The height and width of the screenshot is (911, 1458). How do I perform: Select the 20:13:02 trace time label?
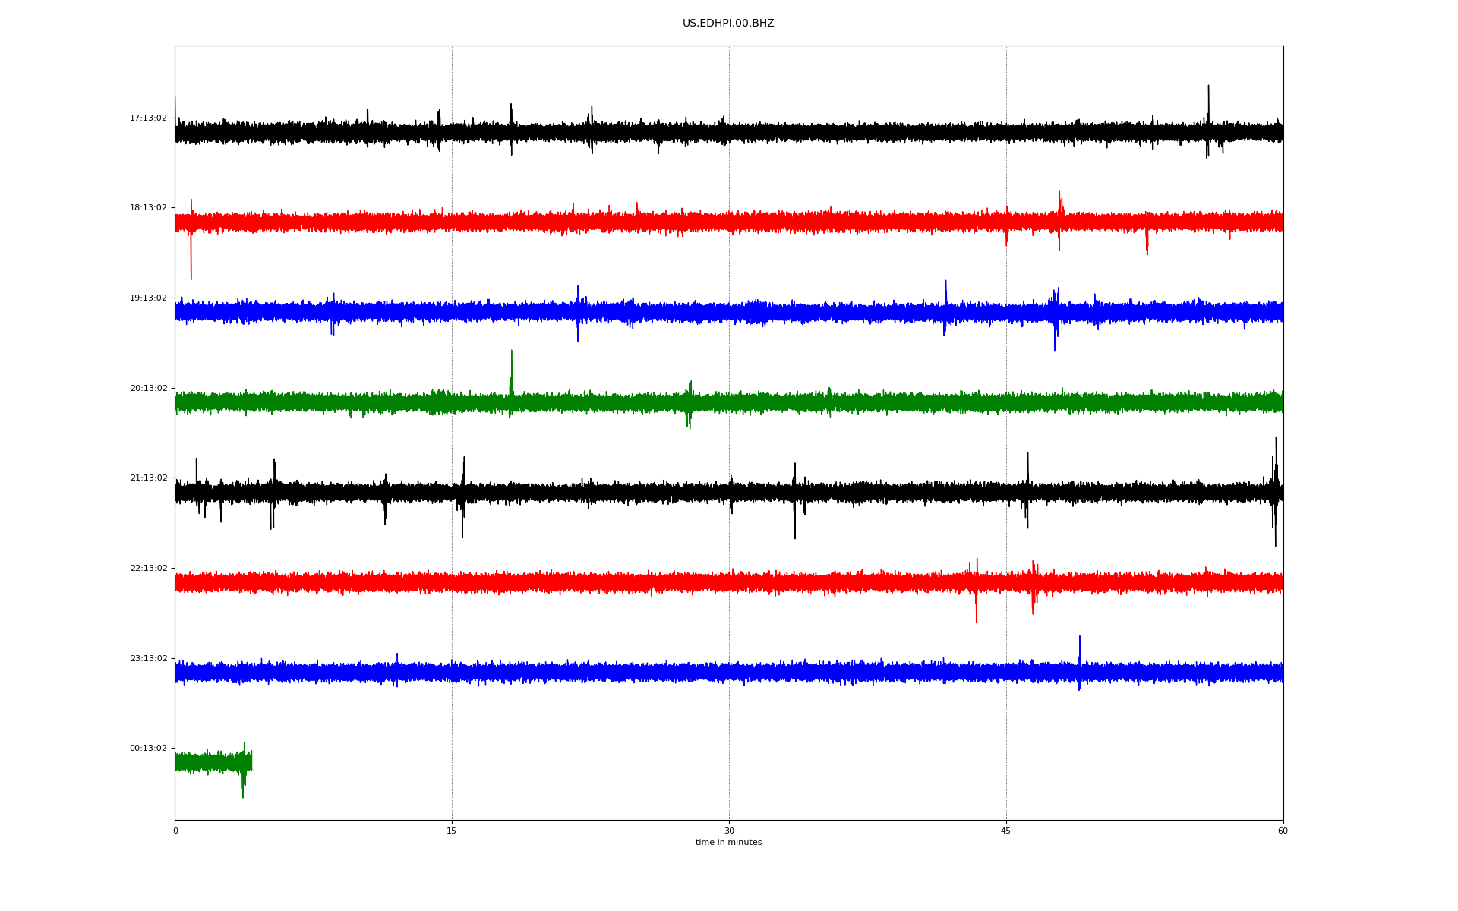[x=148, y=388]
